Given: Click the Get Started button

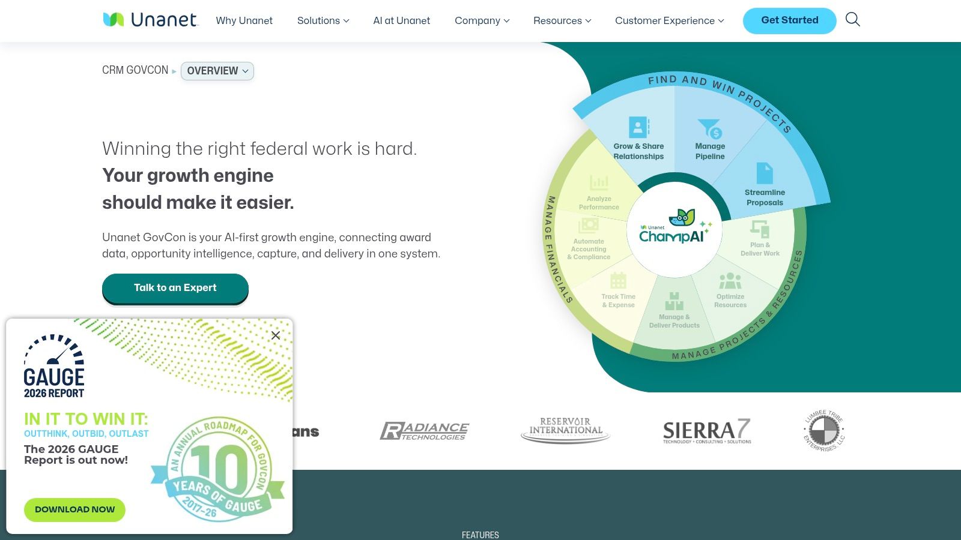Looking at the screenshot, I should point(789,20).
